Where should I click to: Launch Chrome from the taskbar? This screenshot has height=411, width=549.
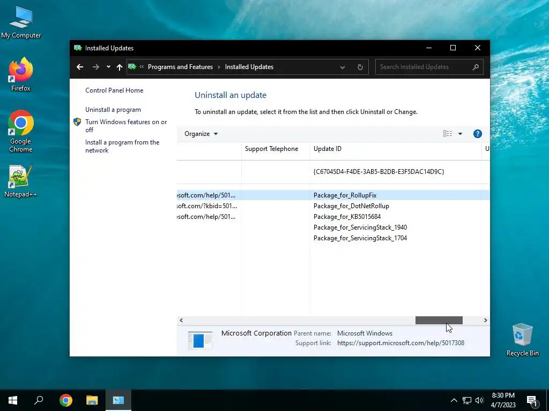[x=66, y=400]
